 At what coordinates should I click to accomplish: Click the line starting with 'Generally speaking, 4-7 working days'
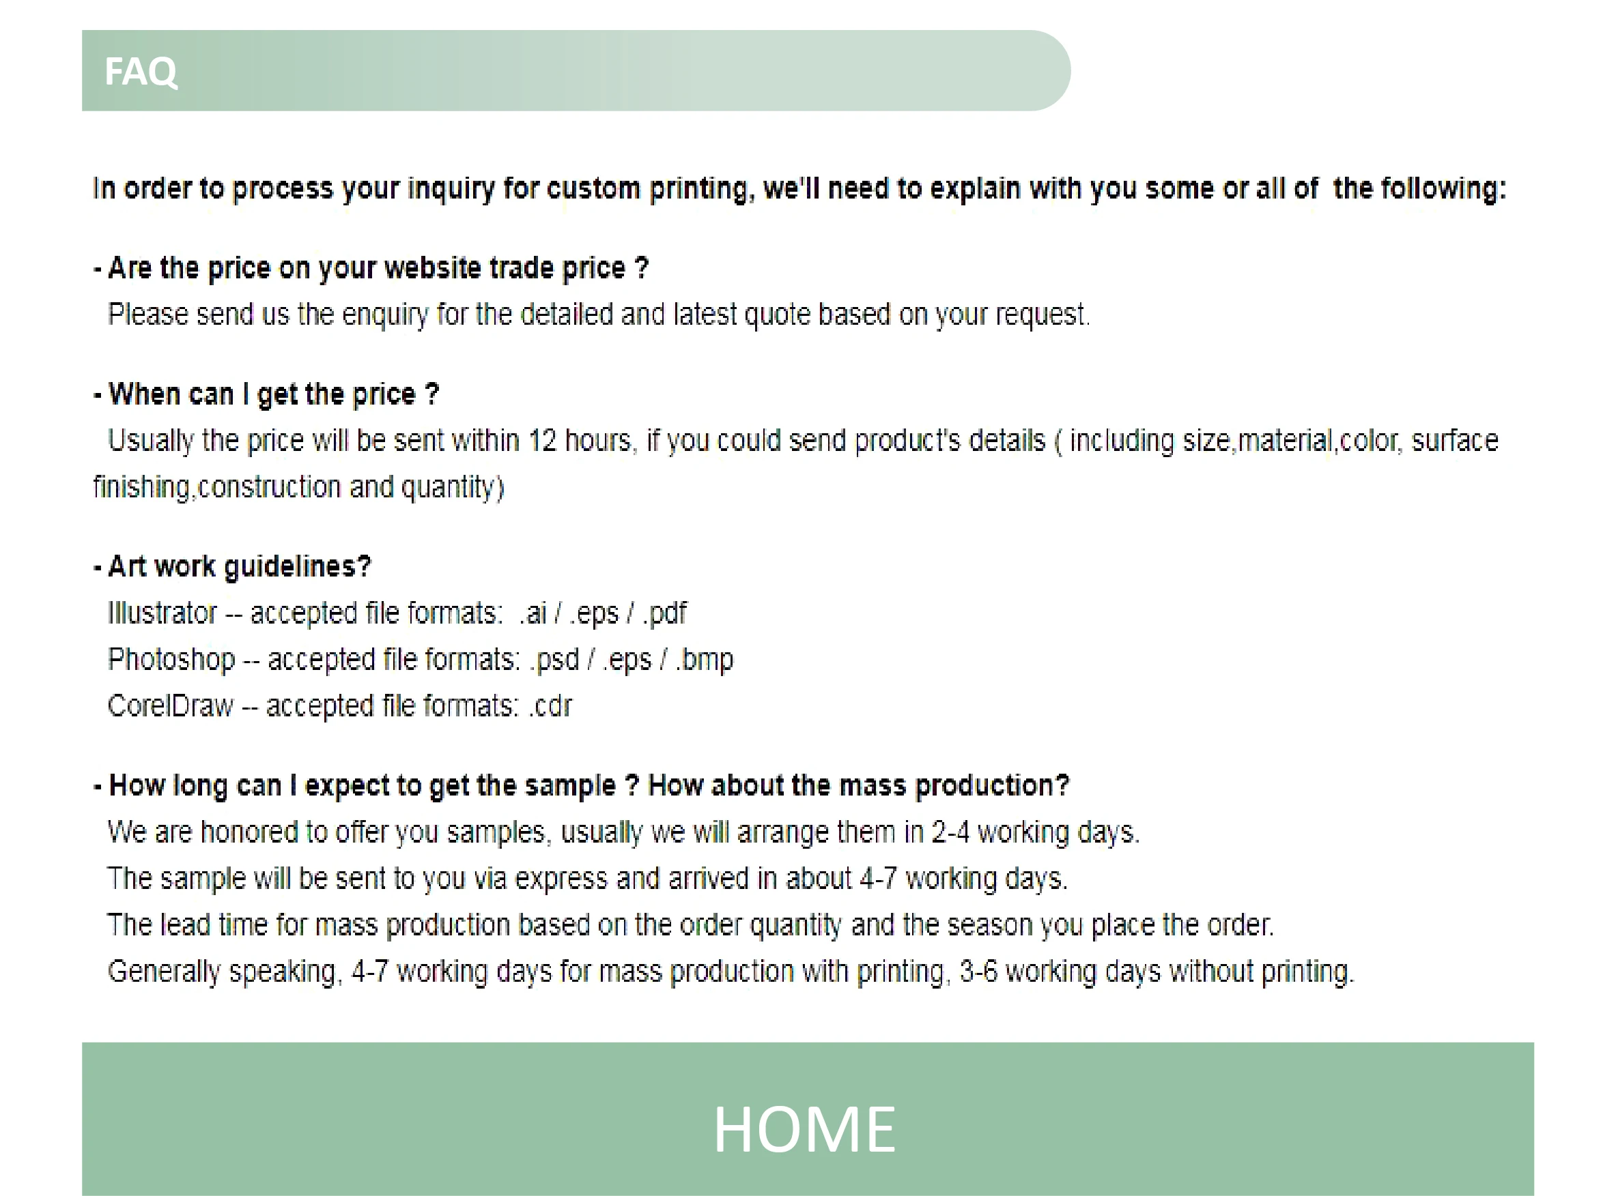(730, 971)
